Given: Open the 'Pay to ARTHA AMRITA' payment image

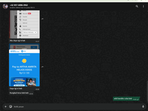Looking at the screenshot, I should [24, 65].
